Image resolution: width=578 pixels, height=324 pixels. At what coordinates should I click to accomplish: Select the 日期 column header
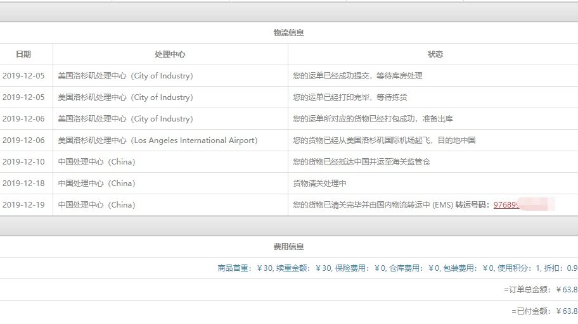click(23, 54)
